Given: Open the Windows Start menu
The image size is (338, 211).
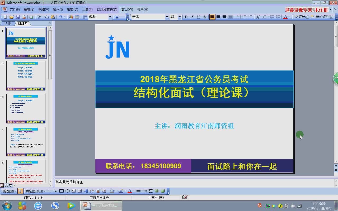Looking at the screenshot, I should click(x=7, y=205).
